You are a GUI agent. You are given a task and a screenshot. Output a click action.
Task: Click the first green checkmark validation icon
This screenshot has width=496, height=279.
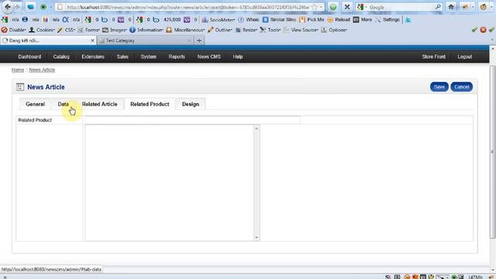point(474,29)
